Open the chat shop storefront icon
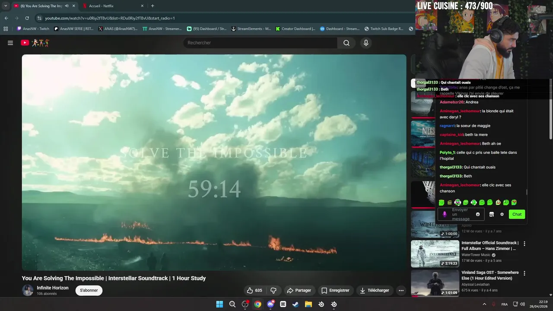The height and width of the screenshot is (311, 553). [x=491, y=214]
